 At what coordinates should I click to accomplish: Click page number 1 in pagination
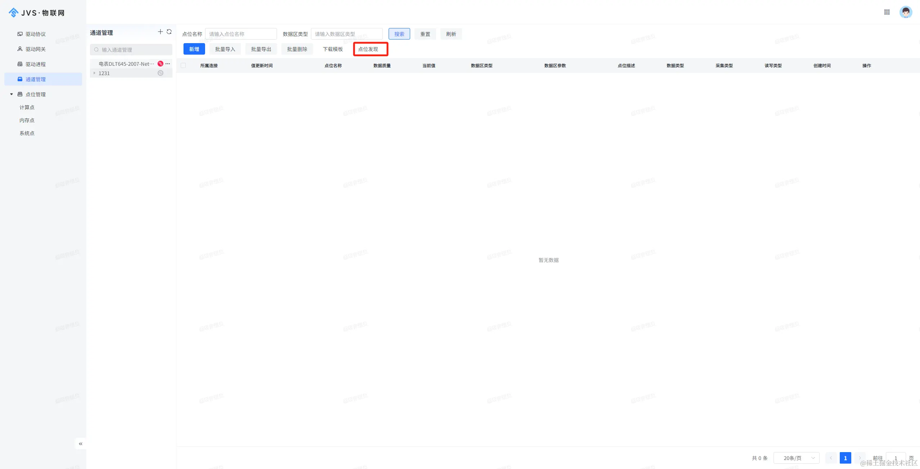[x=845, y=458]
